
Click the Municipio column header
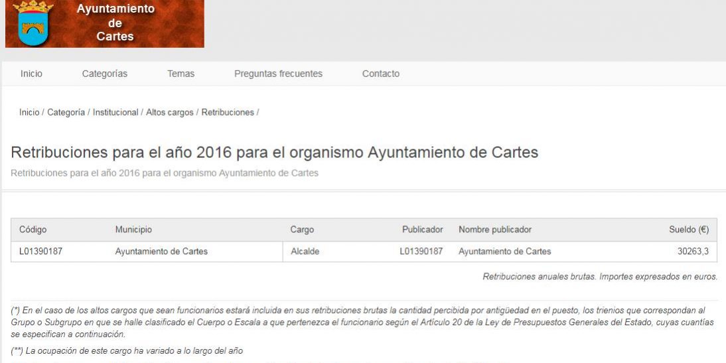click(133, 230)
